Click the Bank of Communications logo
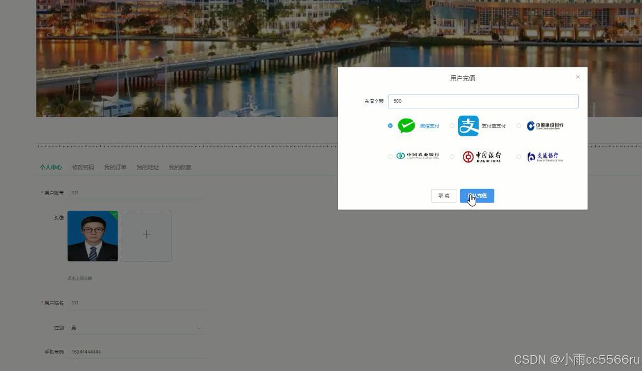642x371 pixels. pyautogui.click(x=544, y=156)
